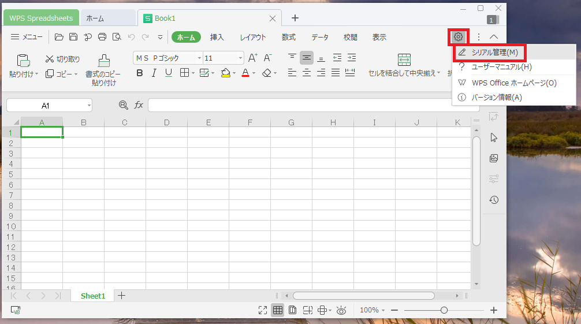Click the fullscreen icon in status bar

coord(263,310)
